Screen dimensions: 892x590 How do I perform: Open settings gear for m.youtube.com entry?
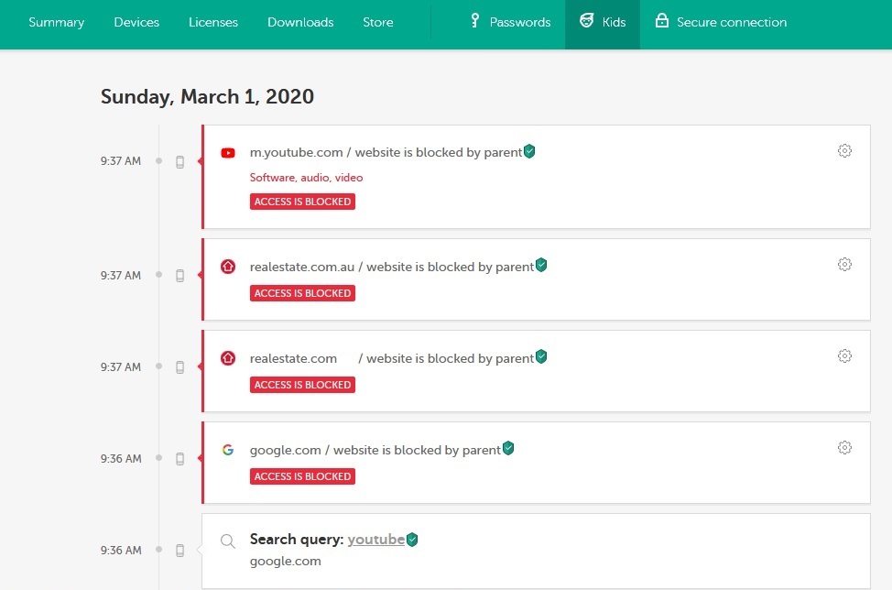[844, 151]
